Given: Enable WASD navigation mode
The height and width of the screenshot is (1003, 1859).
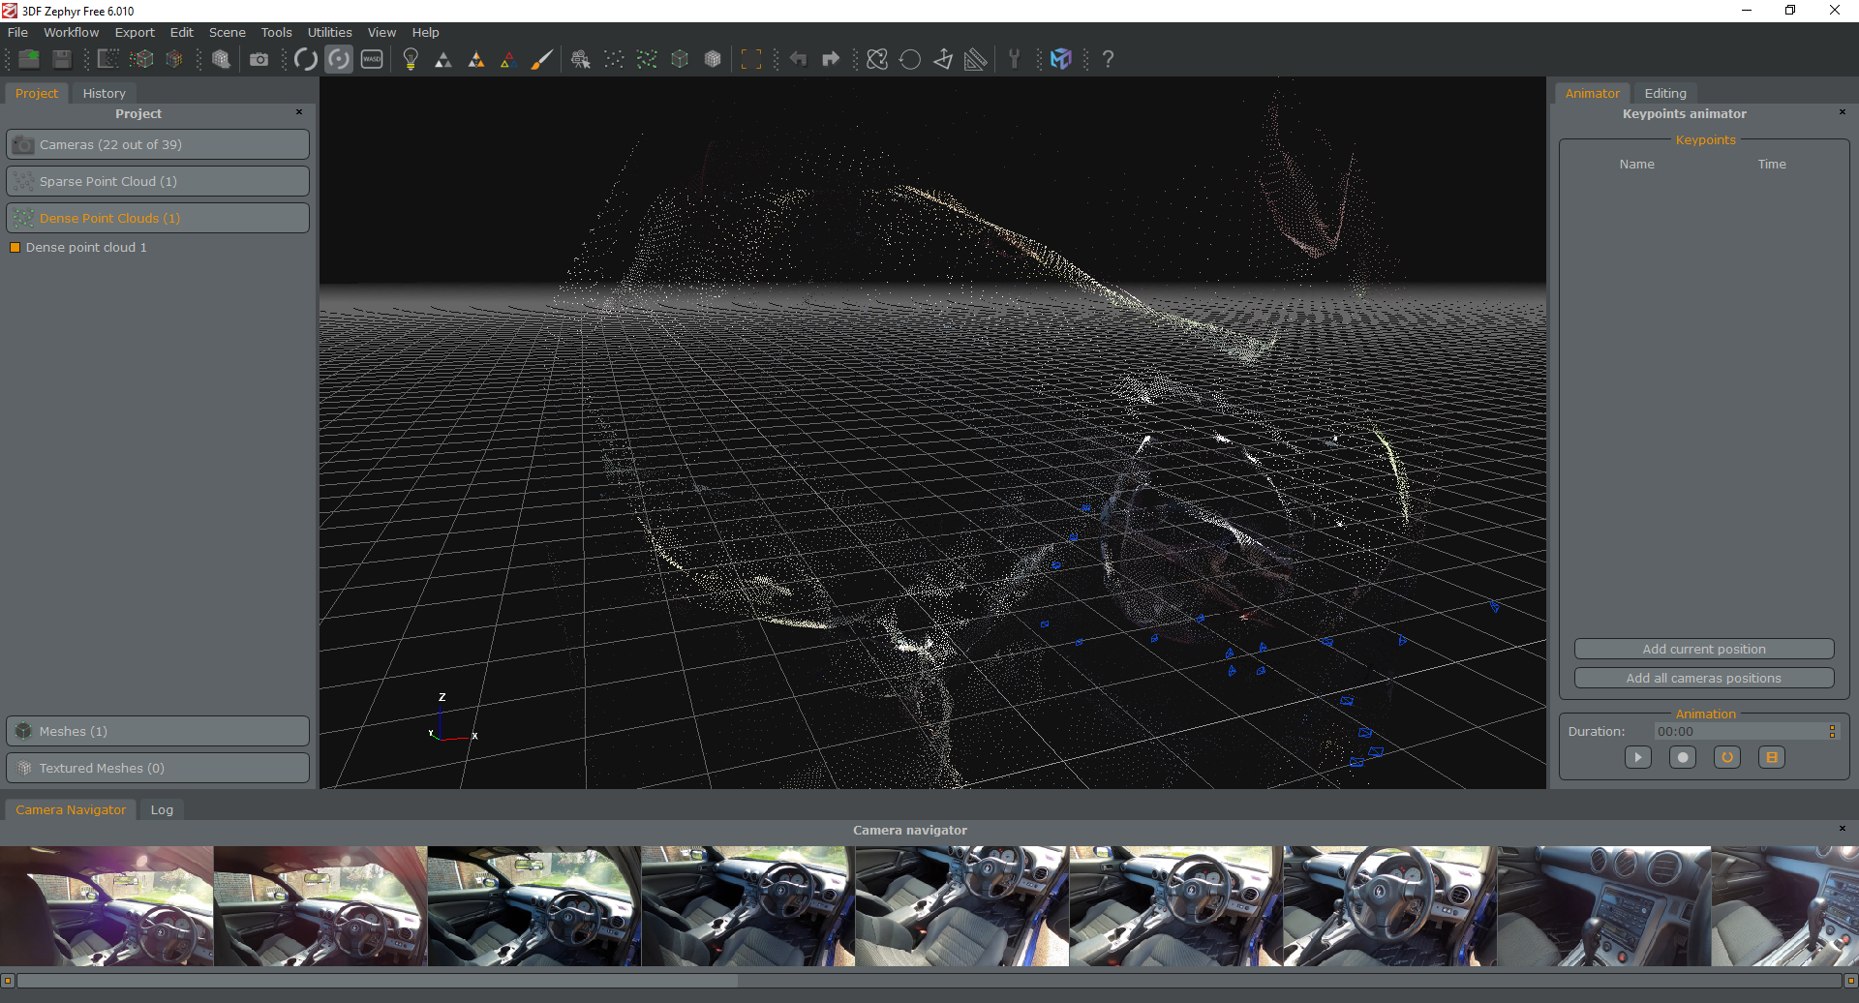Looking at the screenshot, I should [372, 60].
